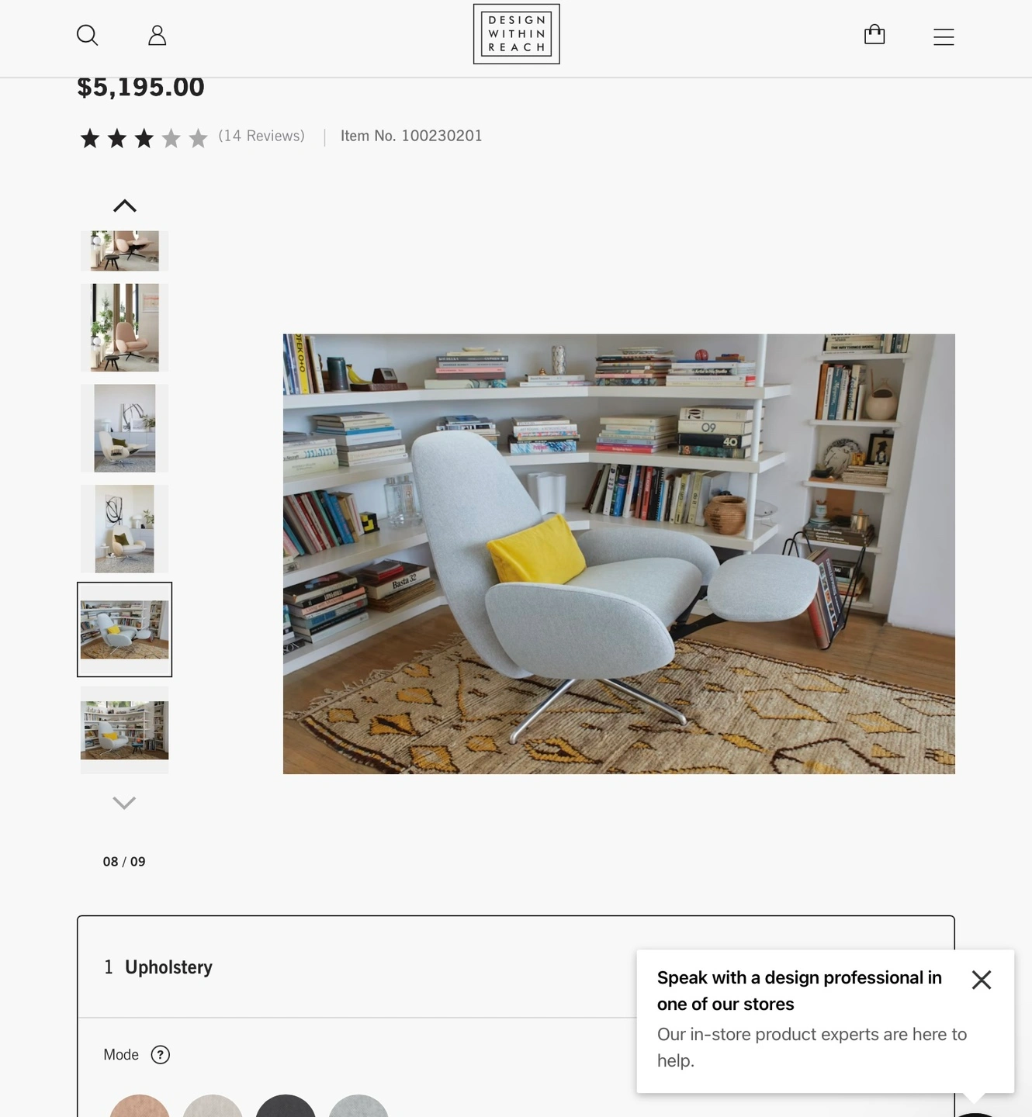Image resolution: width=1032 pixels, height=1117 pixels.
Task: Show previous thumbnails with up chevron
Action: 125,206
